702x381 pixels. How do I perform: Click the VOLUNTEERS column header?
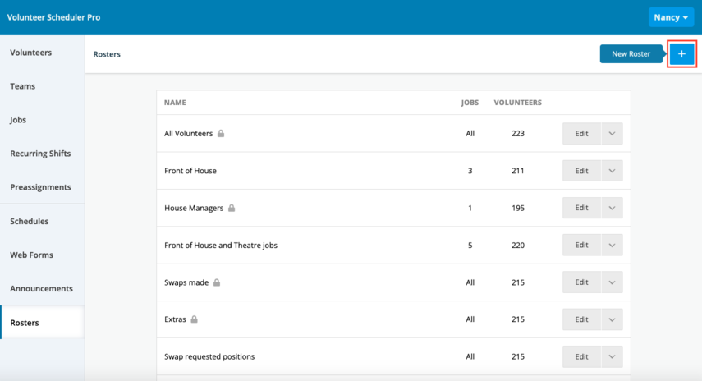click(517, 103)
